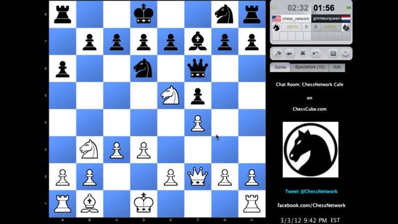Click the black knight on g8
Viewport: 398px width, 224px height.
pos(224,14)
